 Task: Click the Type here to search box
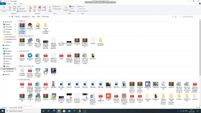(23, 111)
